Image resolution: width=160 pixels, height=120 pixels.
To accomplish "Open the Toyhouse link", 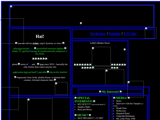I will [98, 33].
